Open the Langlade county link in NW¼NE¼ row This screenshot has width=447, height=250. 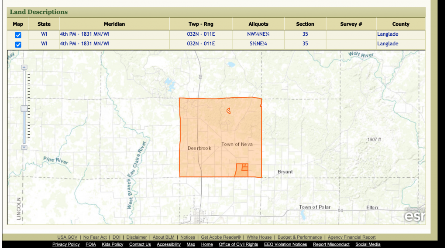pos(388,34)
